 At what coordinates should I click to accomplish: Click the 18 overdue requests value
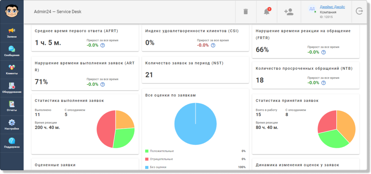(260, 80)
